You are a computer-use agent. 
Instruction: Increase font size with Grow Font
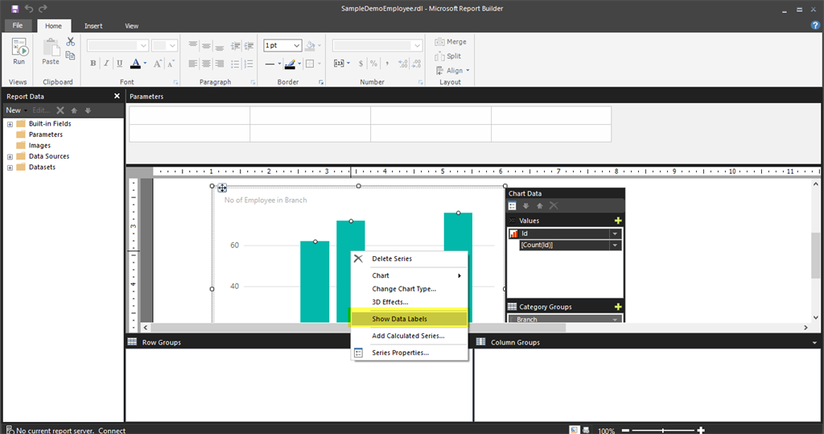(157, 64)
